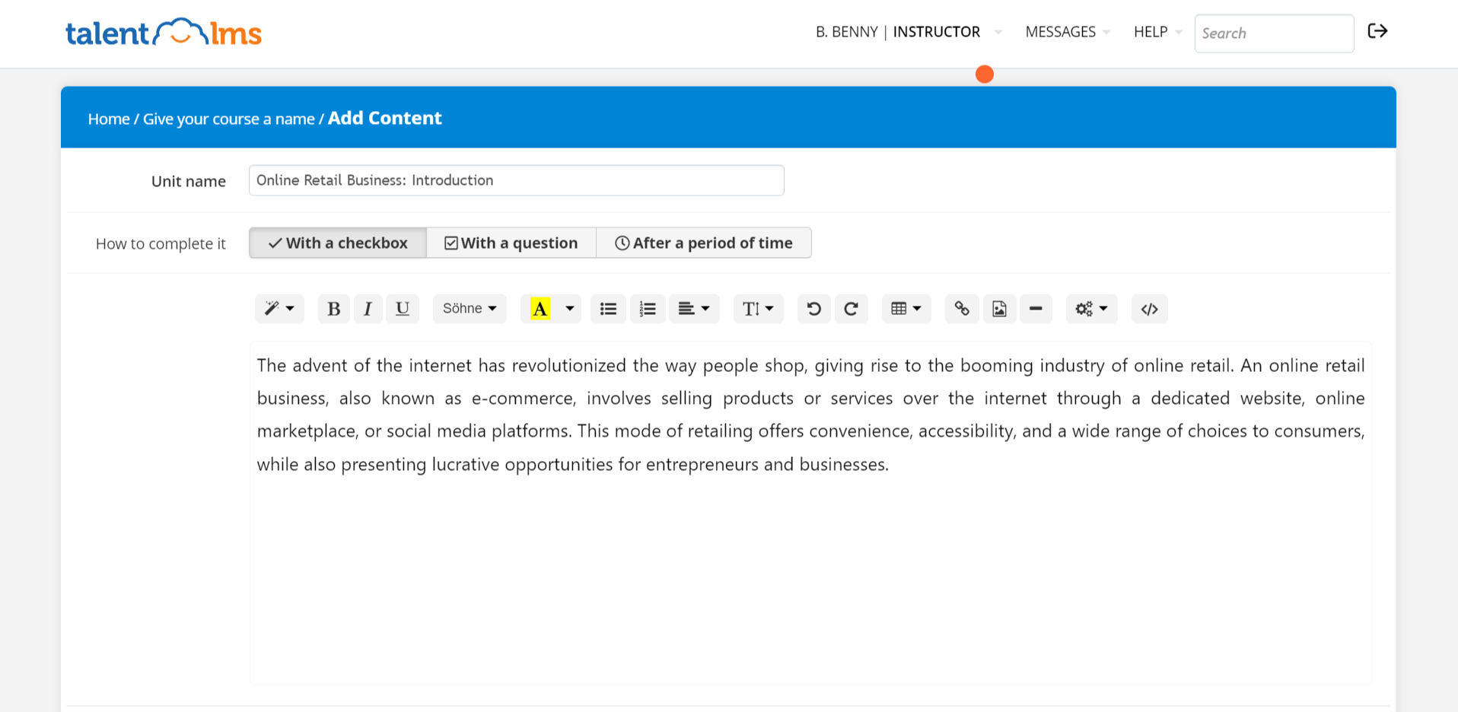Insert a numbered ordered list
Screen dimensions: 1458x712
pyautogui.click(x=648, y=309)
